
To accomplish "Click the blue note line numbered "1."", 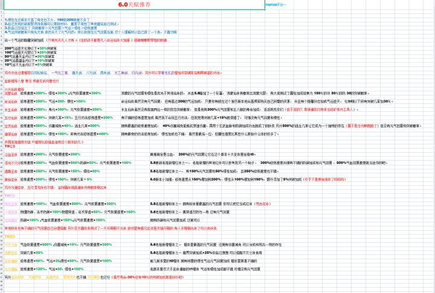I will click(x=47, y=20).
